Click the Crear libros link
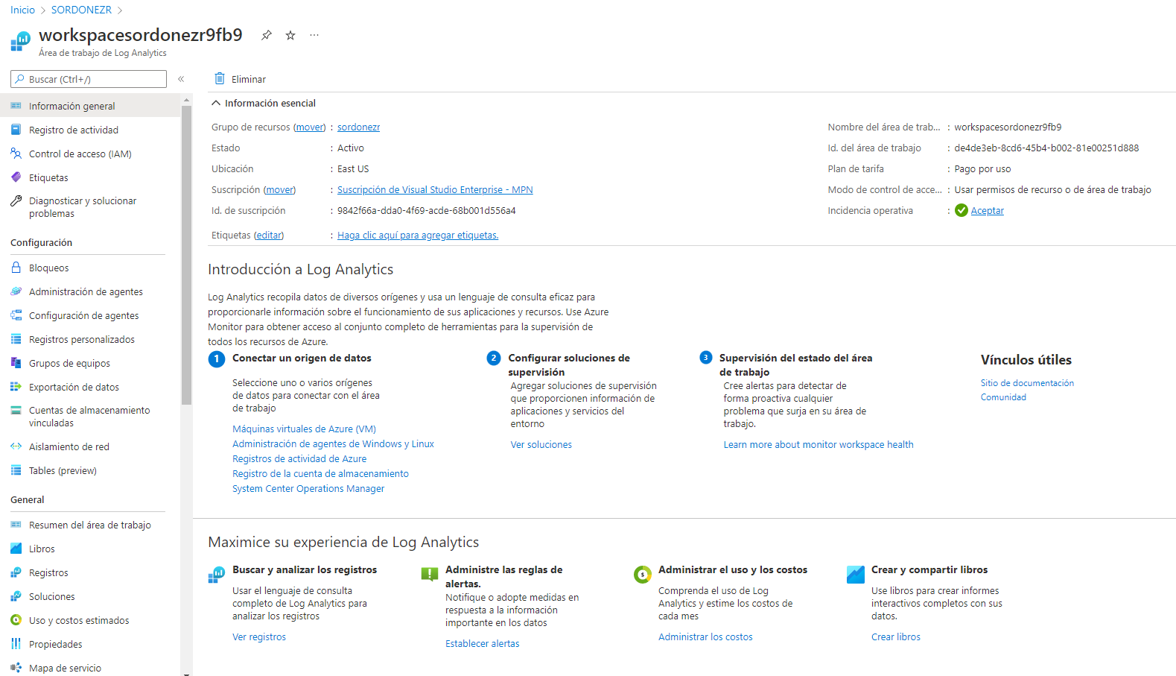 [895, 637]
